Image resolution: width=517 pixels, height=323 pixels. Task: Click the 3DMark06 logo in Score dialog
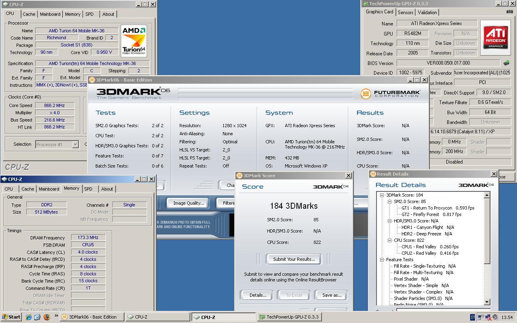pyautogui.click(x=331, y=187)
